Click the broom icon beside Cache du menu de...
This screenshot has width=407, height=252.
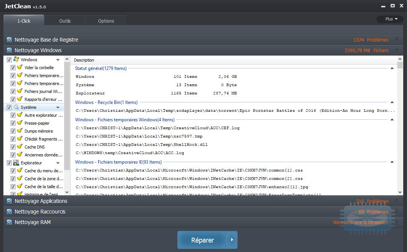20,170
